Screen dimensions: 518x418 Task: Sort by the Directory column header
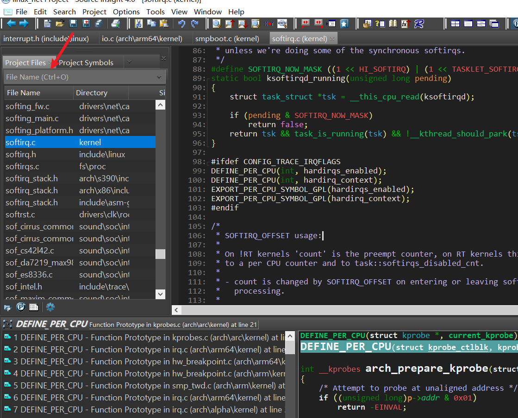pyautogui.click(x=92, y=93)
